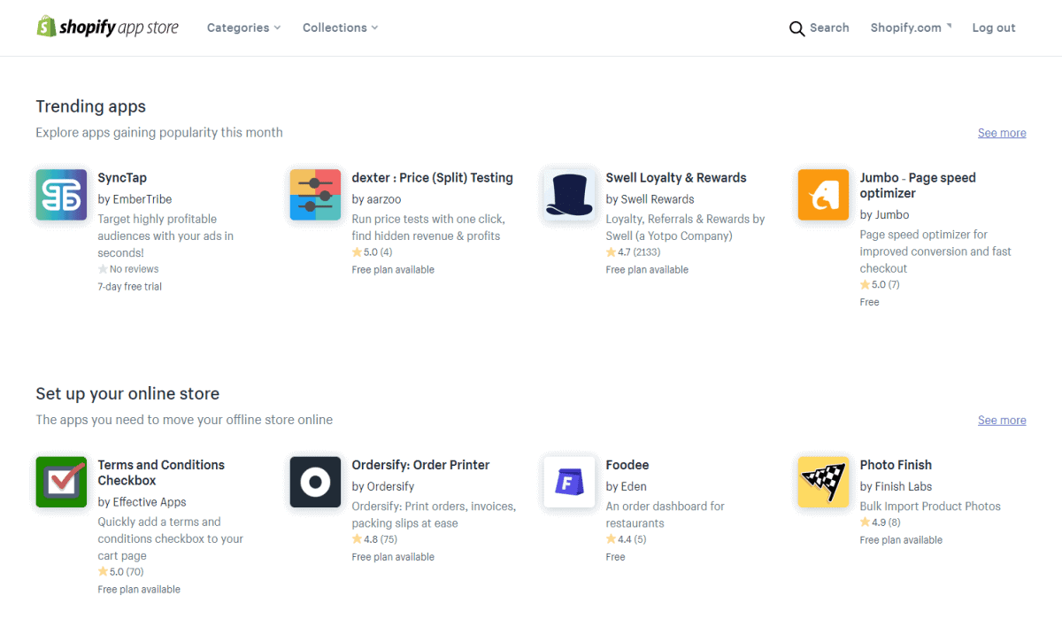Click Log out
1062x619 pixels.
point(994,27)
